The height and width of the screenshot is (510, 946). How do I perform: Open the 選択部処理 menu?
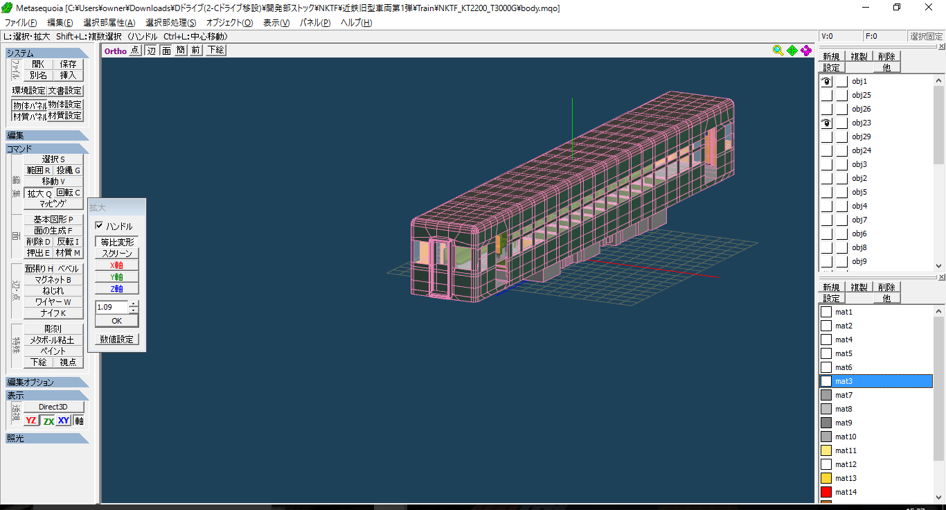(x=170, y=23)
